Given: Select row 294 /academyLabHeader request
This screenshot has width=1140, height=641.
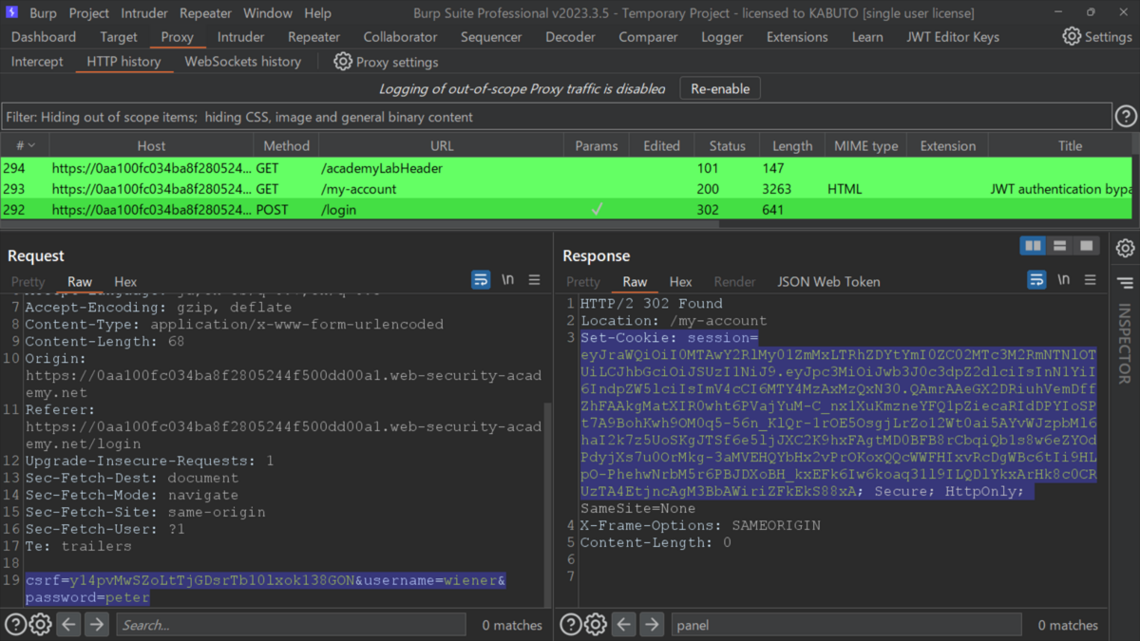Looking at the screenshot, I should click(x=567, y=168).
